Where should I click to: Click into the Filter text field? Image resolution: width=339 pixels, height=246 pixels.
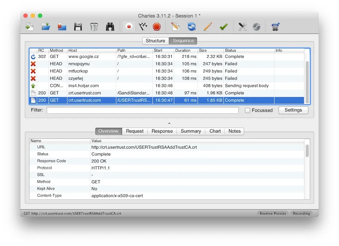(x=143, y=110)
